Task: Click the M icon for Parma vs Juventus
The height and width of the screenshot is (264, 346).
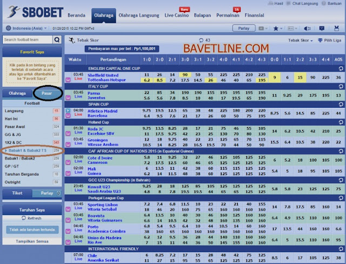Action: click(68, 98)
